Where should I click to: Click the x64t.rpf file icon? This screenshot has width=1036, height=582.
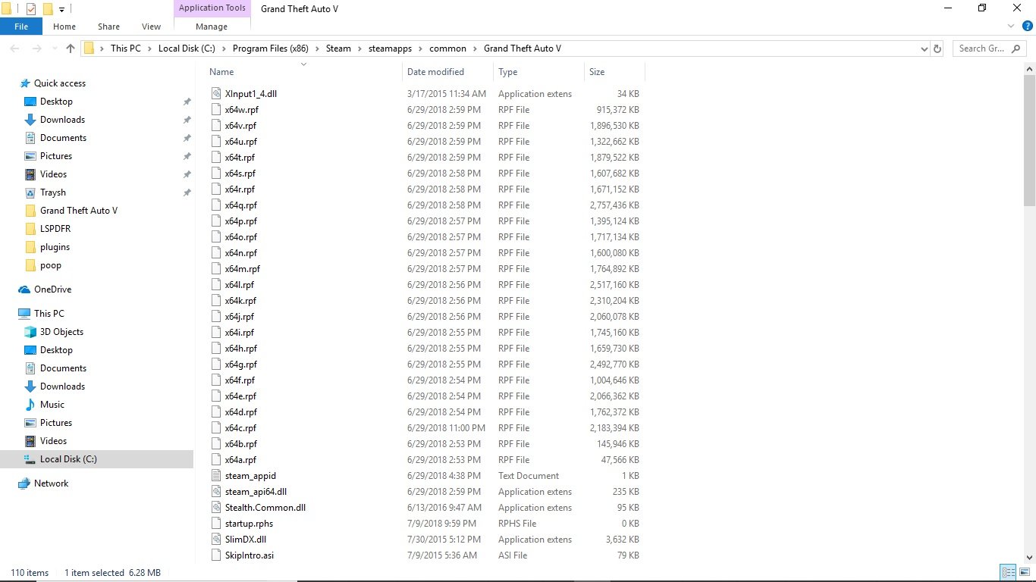coord(217,158)
